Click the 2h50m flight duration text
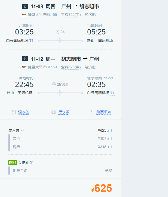The height and width of the screenshot is (197, 168). click(x=63, y=84)
